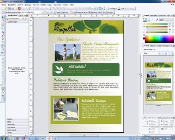This screenshot has width=175, height=140.
Task: Click the Linealführungslinien button
Action: [79, 12]
